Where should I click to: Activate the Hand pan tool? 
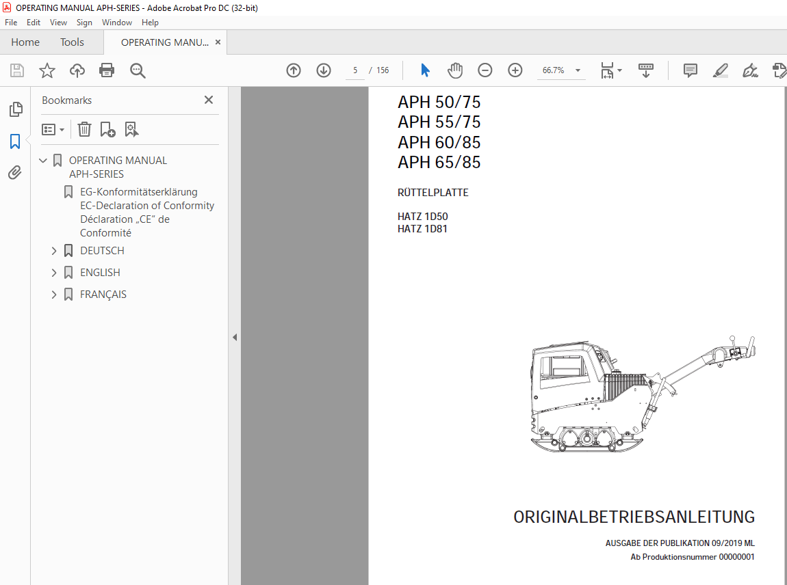[x=455, y=70]
